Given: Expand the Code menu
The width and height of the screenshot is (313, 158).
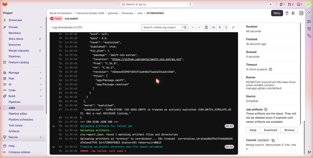Looking at the screenshot, I should click(41, 90).
